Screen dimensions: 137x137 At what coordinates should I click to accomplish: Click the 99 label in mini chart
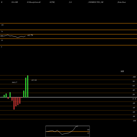coord(88,130)
